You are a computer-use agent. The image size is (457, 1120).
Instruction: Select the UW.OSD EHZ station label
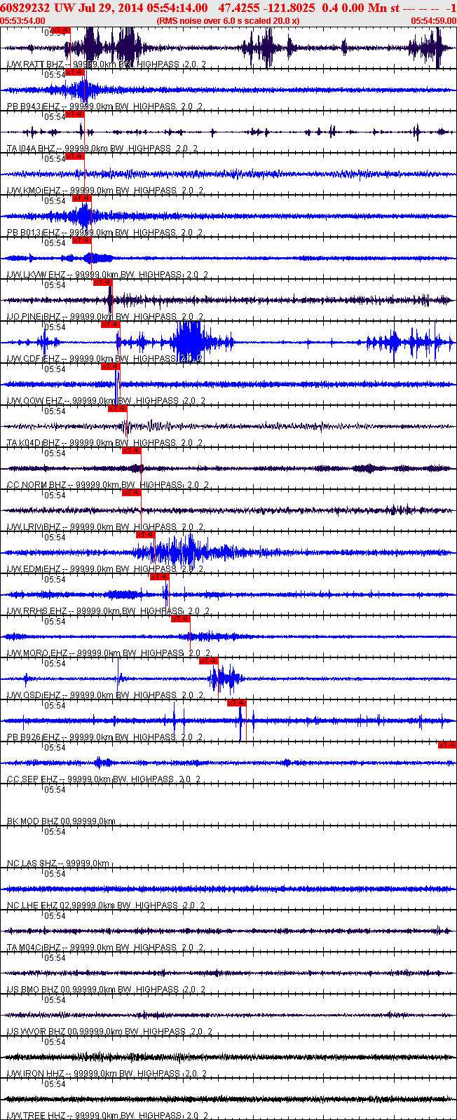106,695
